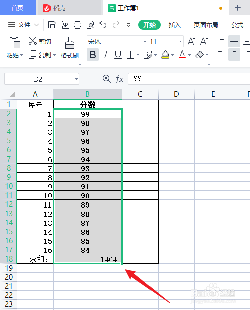Apply the red font color

click(182, 55)
